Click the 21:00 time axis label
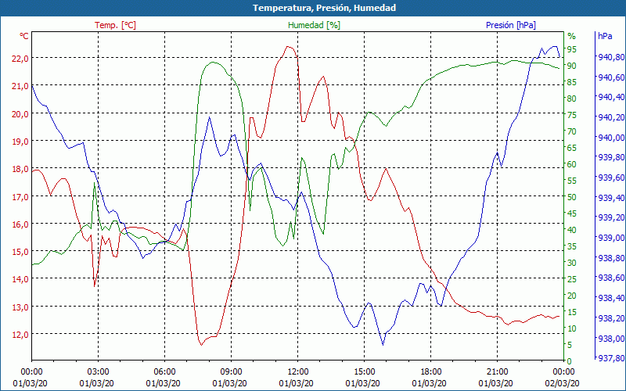 497,372
